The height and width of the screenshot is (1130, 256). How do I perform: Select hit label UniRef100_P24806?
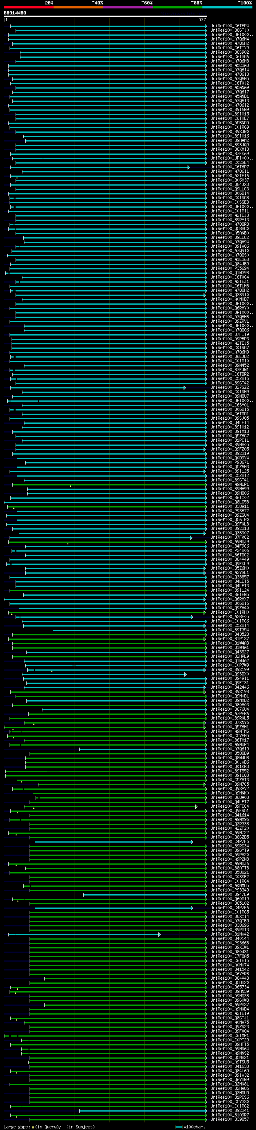tap(229, 550)
